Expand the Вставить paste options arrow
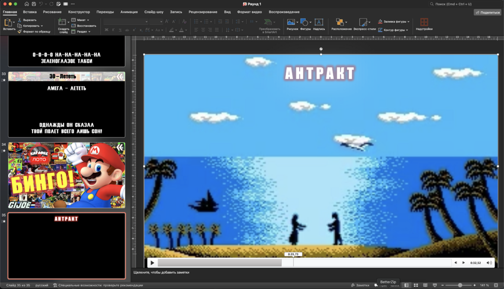This screenshot has height=289, width=504. click(x=14, y=22)
